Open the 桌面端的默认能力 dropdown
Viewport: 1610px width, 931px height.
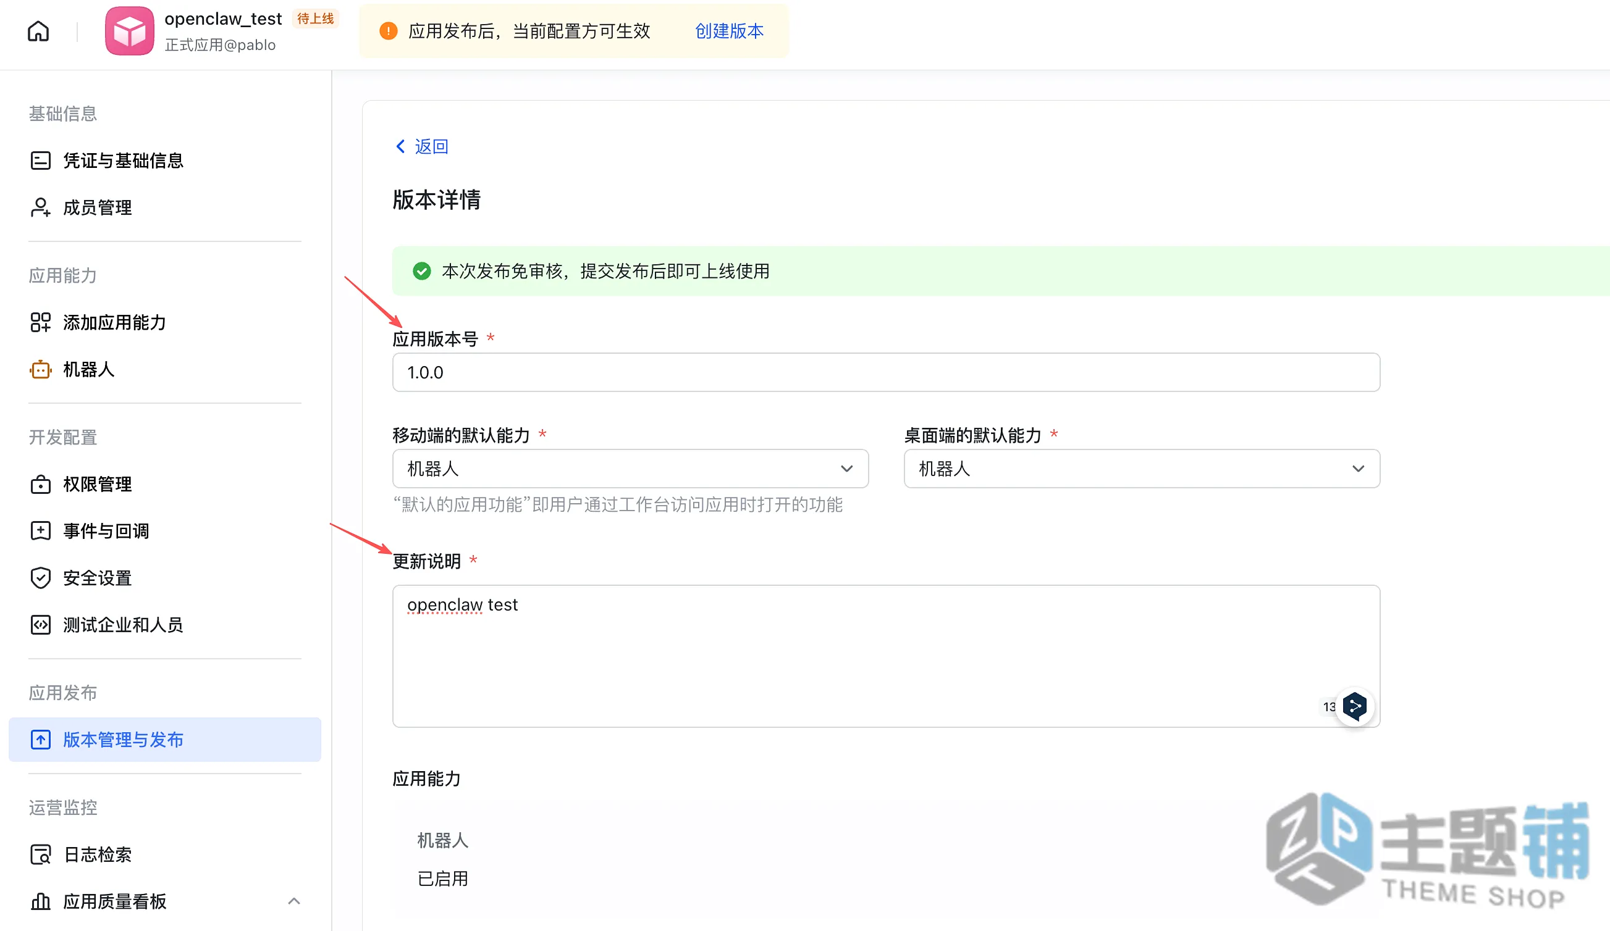coord(1142,469)
